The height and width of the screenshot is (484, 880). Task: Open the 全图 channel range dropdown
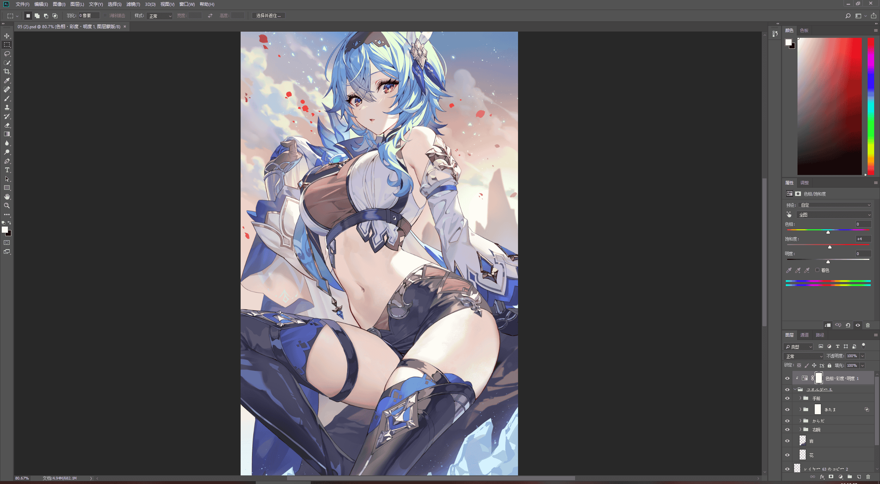(834, 215)
